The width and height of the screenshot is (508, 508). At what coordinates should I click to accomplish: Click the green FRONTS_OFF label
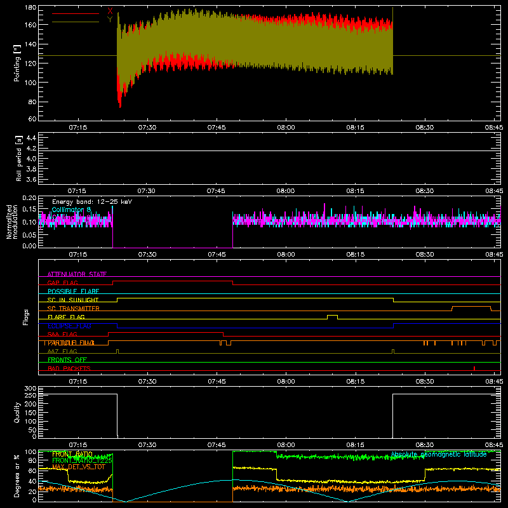tap(67, 359)
